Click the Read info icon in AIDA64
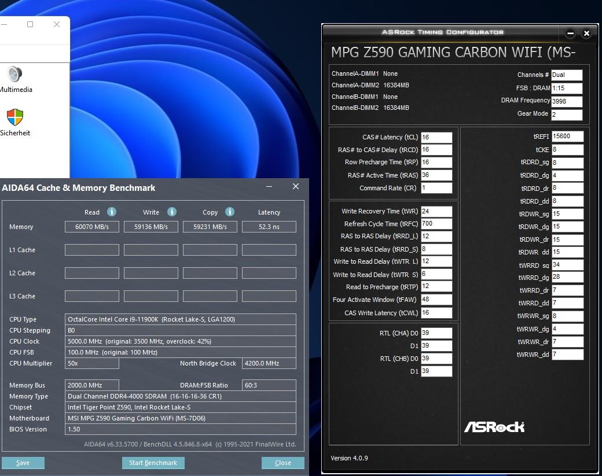 111,212
